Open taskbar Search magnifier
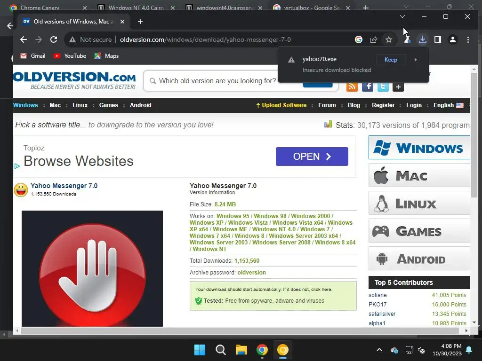This screenshot has height=361, width=482. 220,350
